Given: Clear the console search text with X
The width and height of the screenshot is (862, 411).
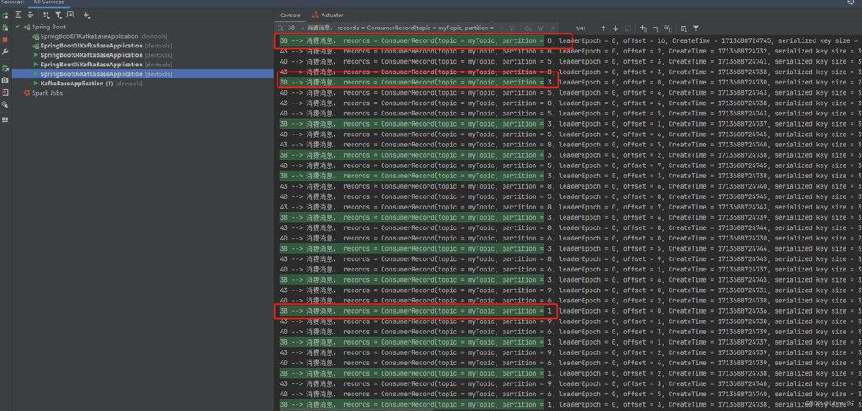Looking at the screenshot, I should [x=501, y=28].
